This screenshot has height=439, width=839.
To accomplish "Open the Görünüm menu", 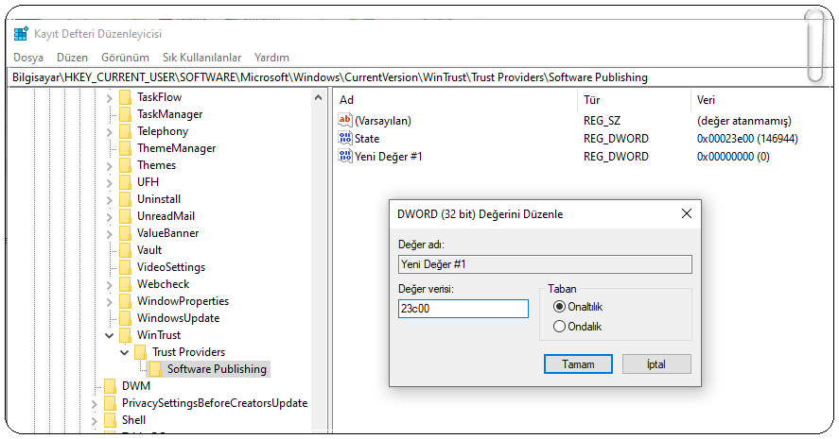I will pyautogui.click(x=125, y=58).
